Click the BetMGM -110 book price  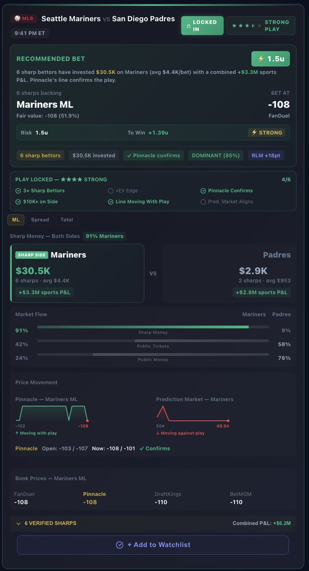241,498
